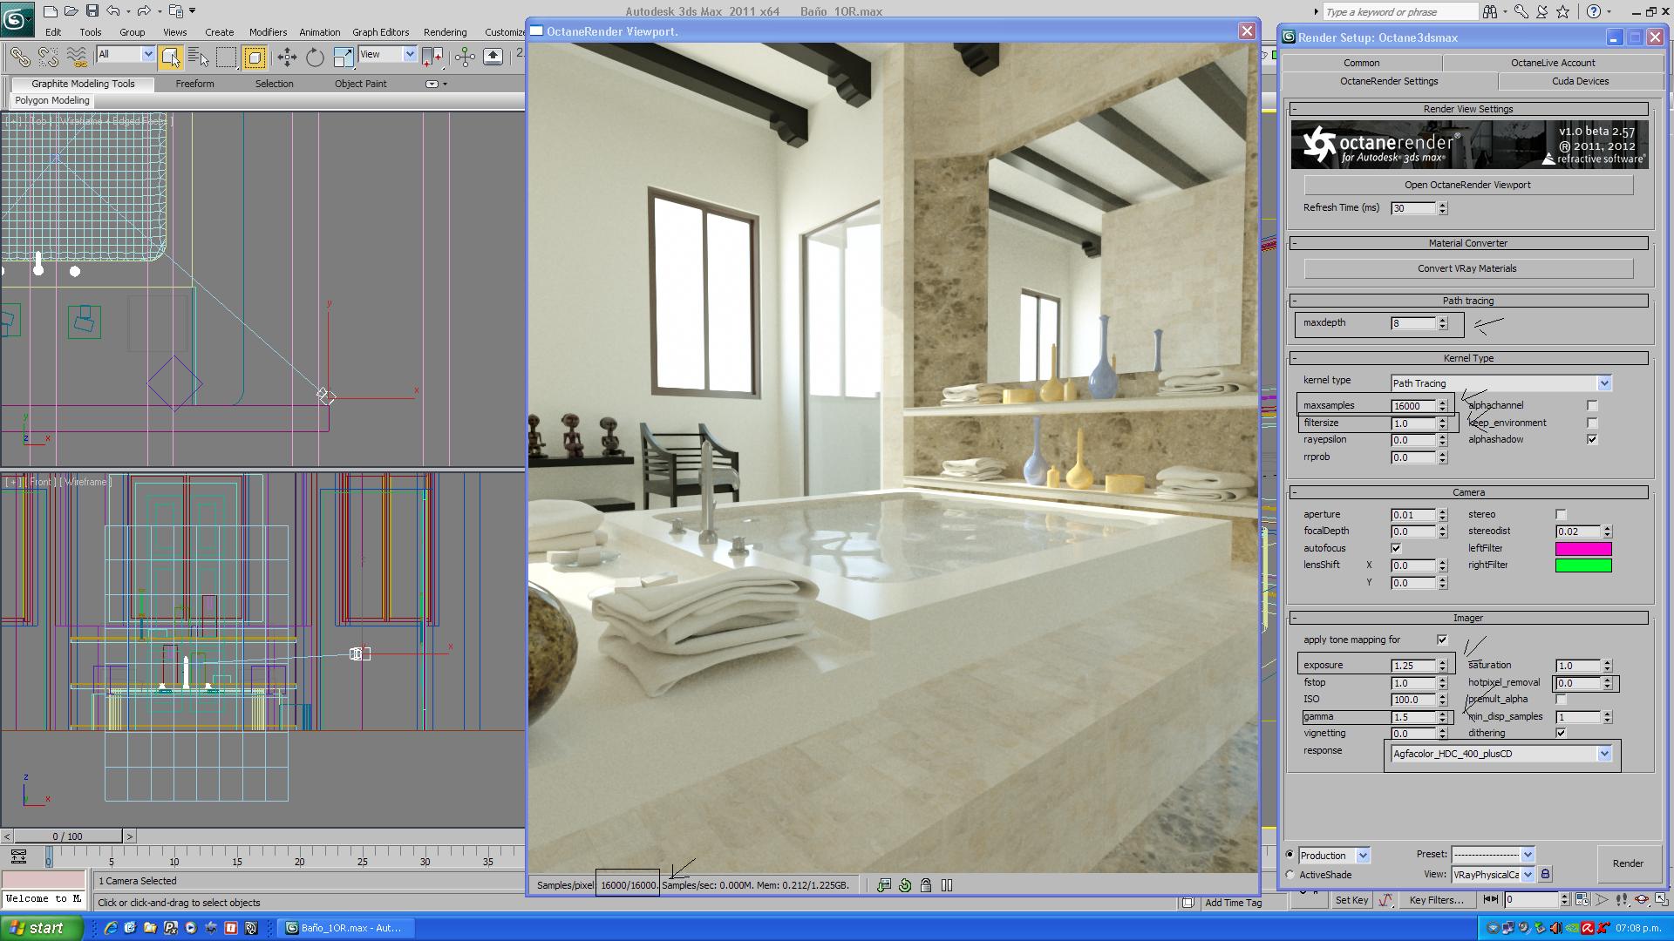The width and height of the screenshot is (1674, 941).
Task: Expand the response Agfacolor dropdown
Action: pyautogui.click(x=1603, y=754)
